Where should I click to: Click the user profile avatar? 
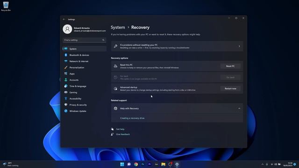click(67, 29)
